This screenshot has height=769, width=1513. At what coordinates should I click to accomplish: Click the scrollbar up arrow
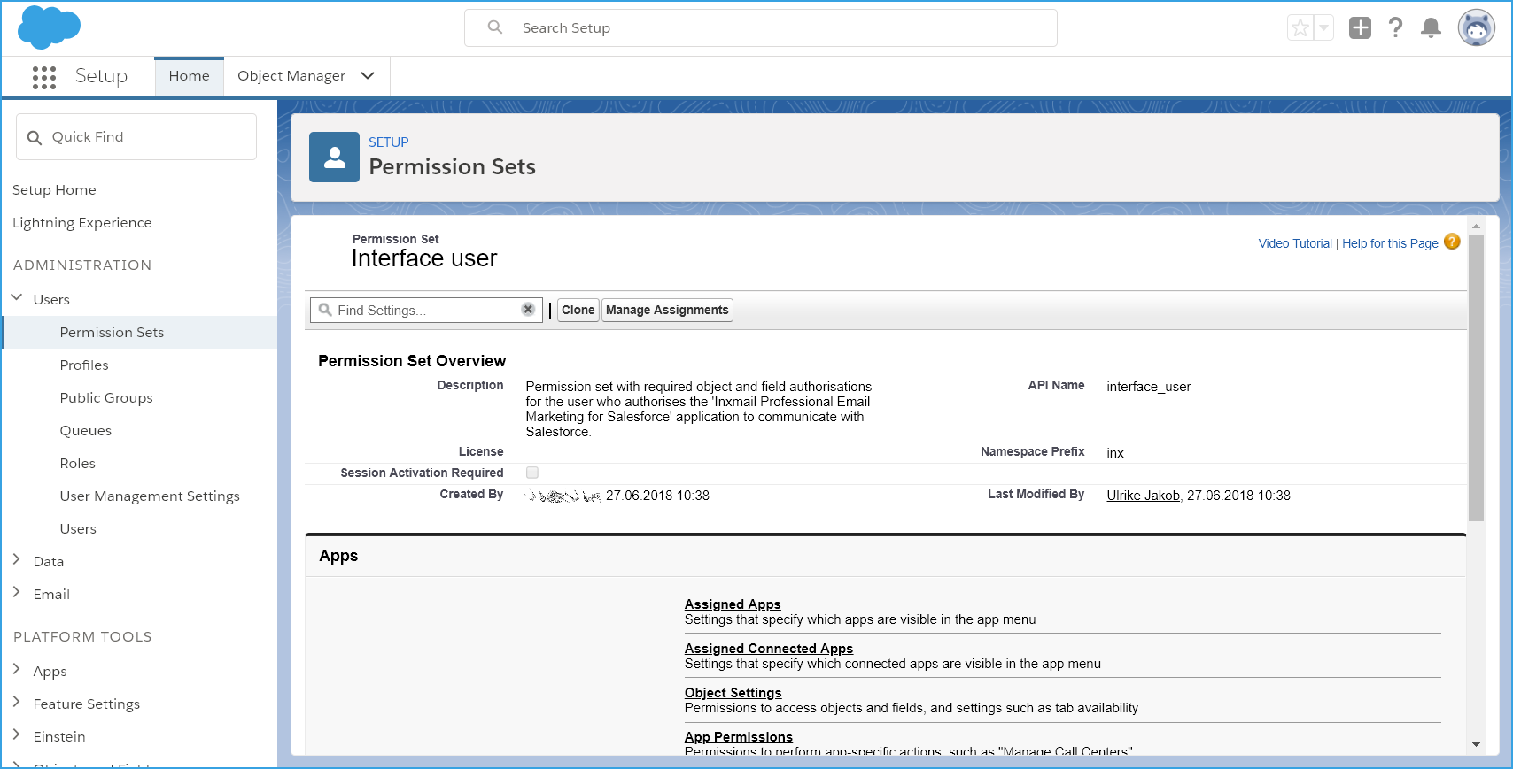tap(1476, 226)
